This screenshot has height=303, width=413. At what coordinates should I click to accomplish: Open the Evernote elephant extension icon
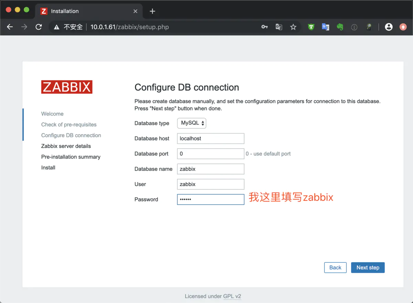(340, 27)
